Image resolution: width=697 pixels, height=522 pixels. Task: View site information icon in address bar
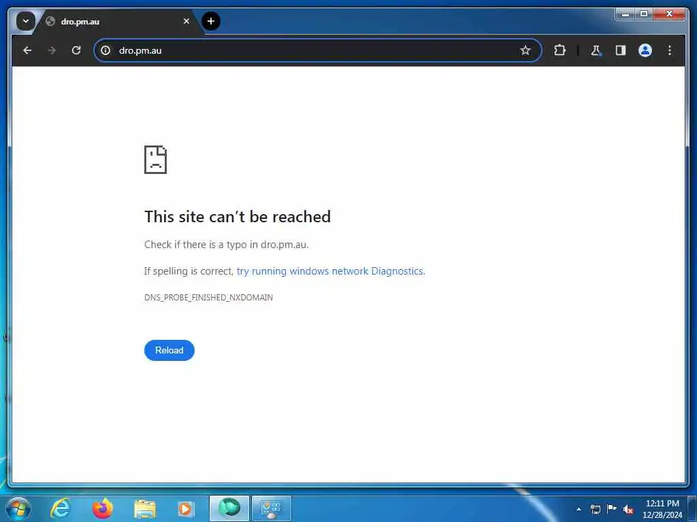106,50
